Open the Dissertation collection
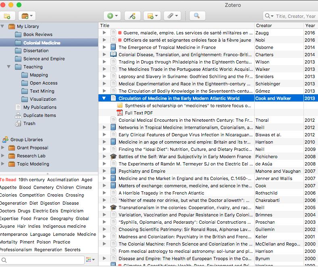 tap(36, 51)
